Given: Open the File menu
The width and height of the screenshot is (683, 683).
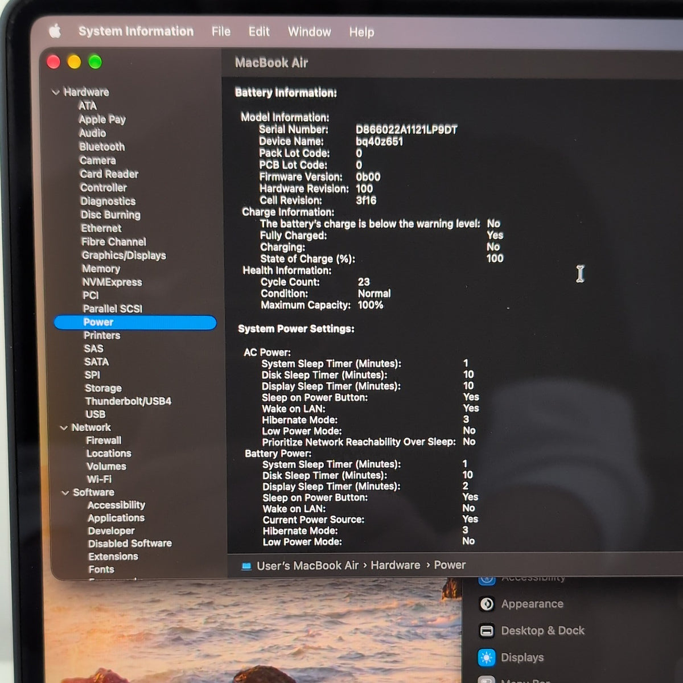Looking at the screenshot, I should click(x=221, y=32).
